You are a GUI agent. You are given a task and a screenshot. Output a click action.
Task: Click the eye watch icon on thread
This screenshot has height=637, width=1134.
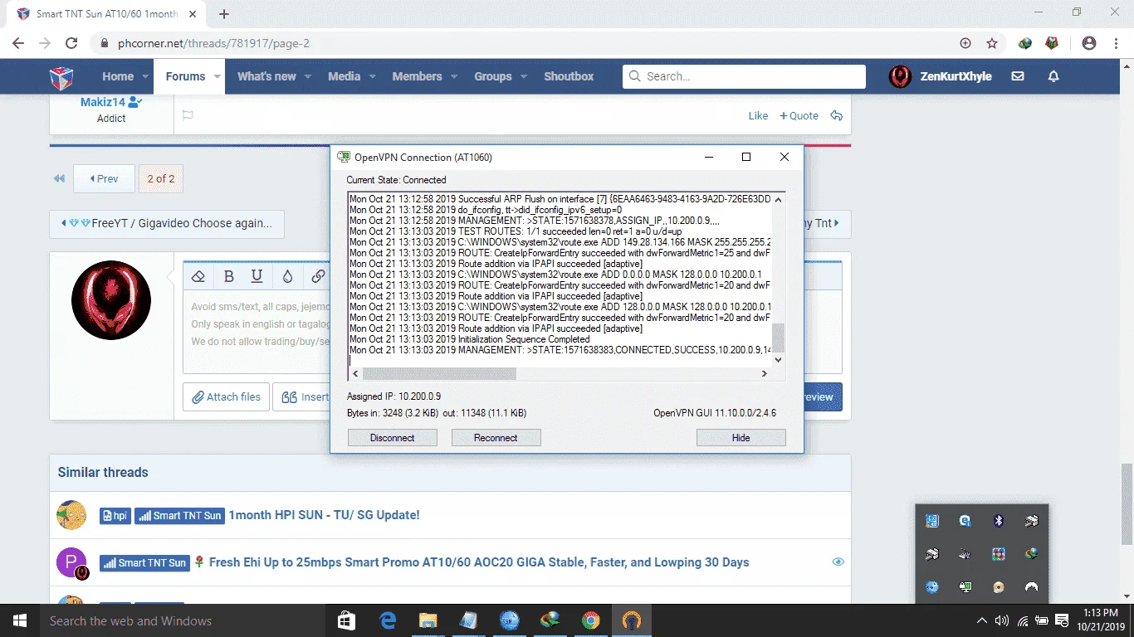838,562
